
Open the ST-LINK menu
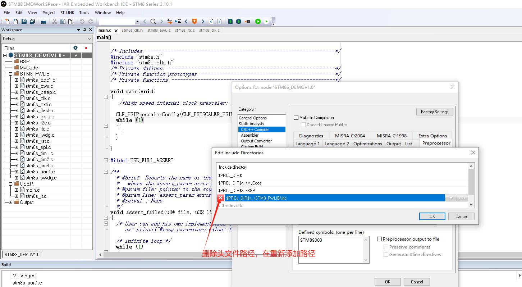(x=67, y=13)
